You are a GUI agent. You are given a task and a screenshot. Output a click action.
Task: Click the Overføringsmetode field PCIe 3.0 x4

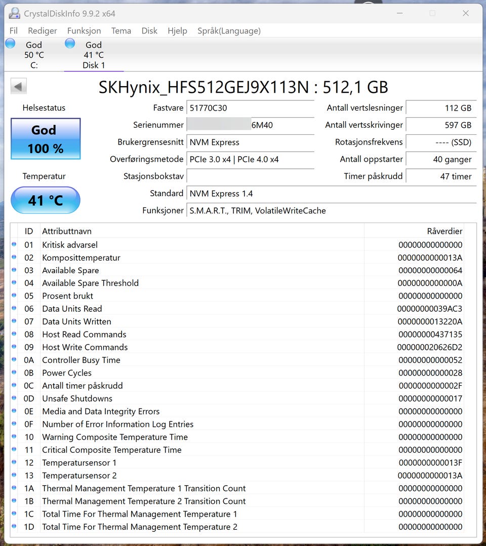coord(250,159)
